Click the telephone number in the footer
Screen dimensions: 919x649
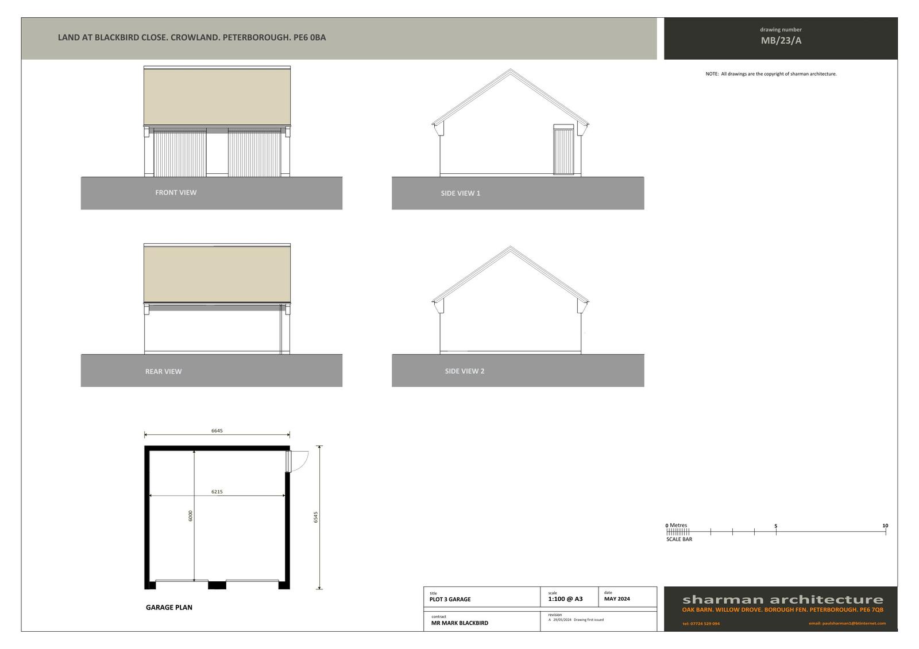click(701, 624)
